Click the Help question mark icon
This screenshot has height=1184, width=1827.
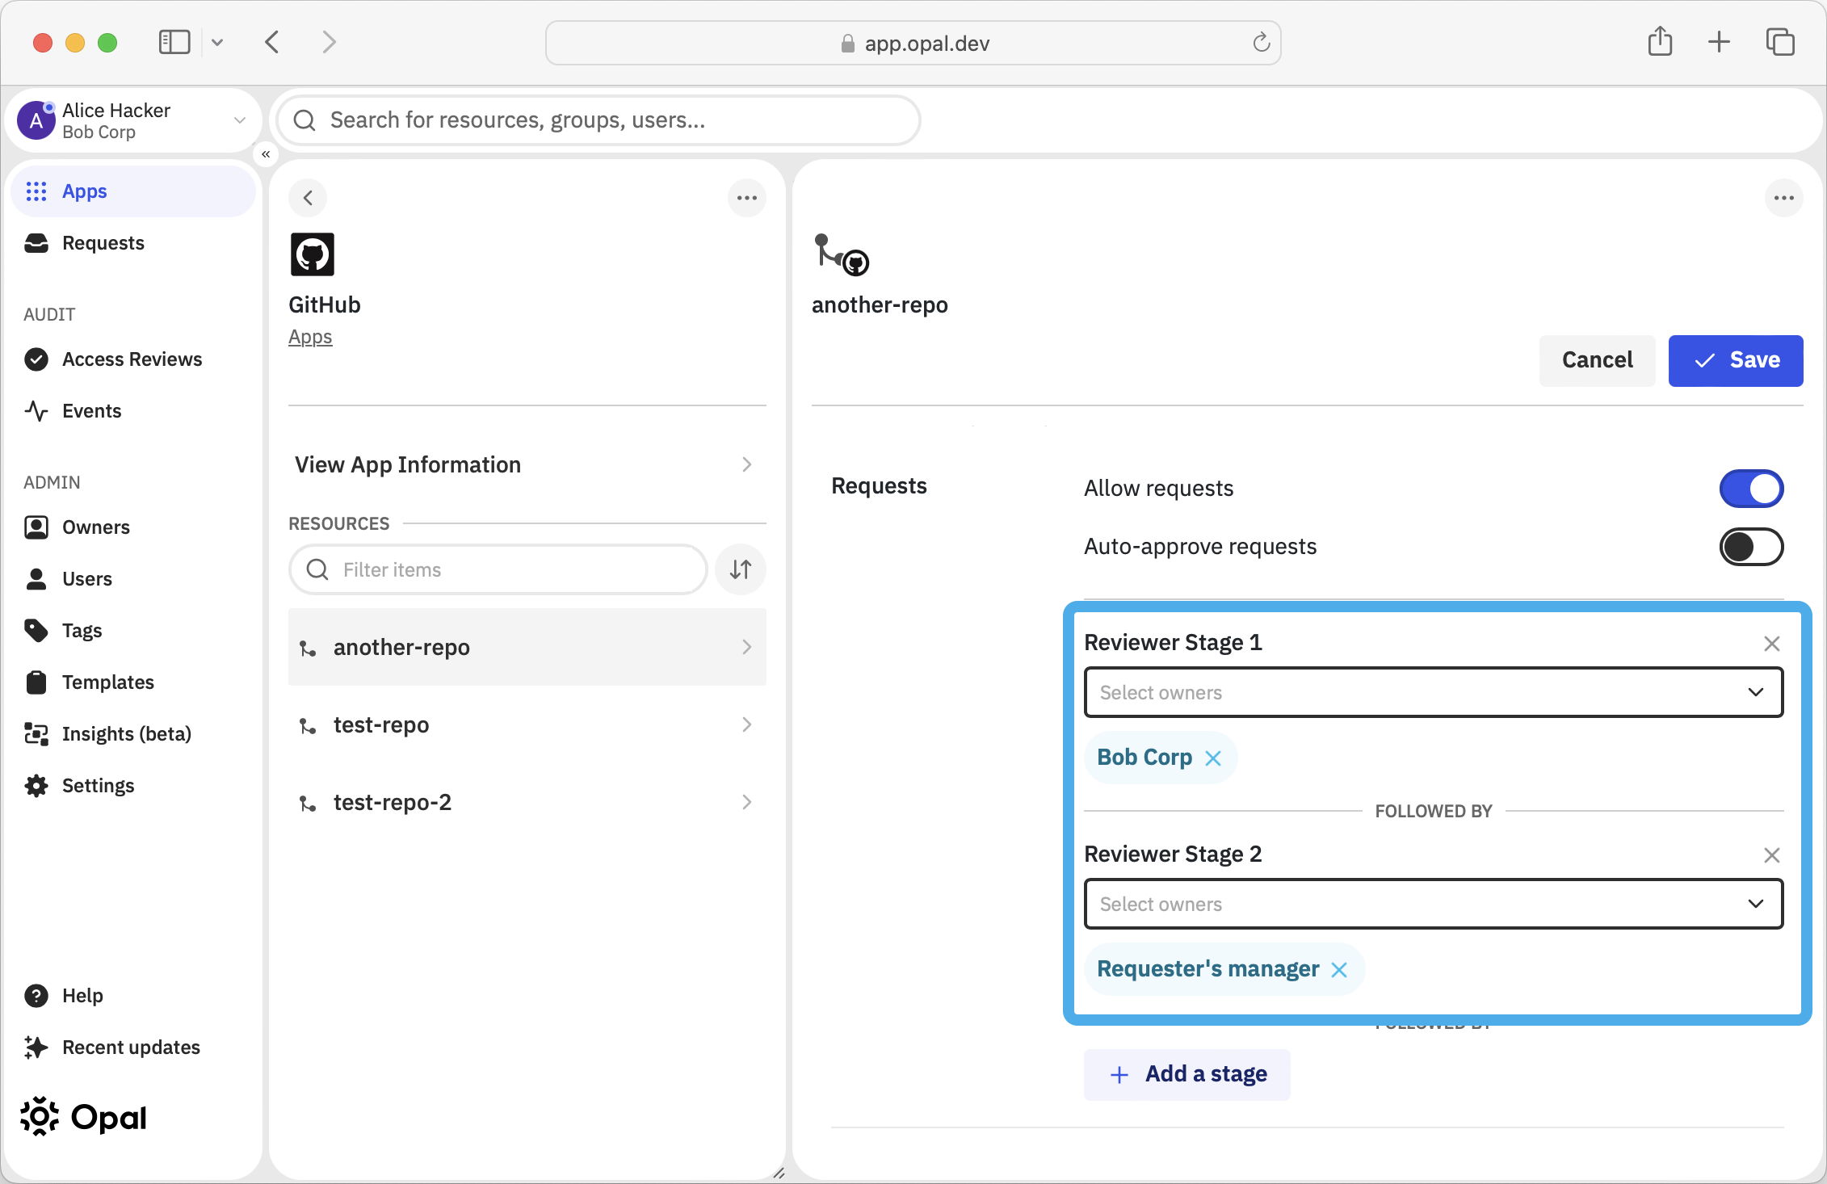coord(36,996)
